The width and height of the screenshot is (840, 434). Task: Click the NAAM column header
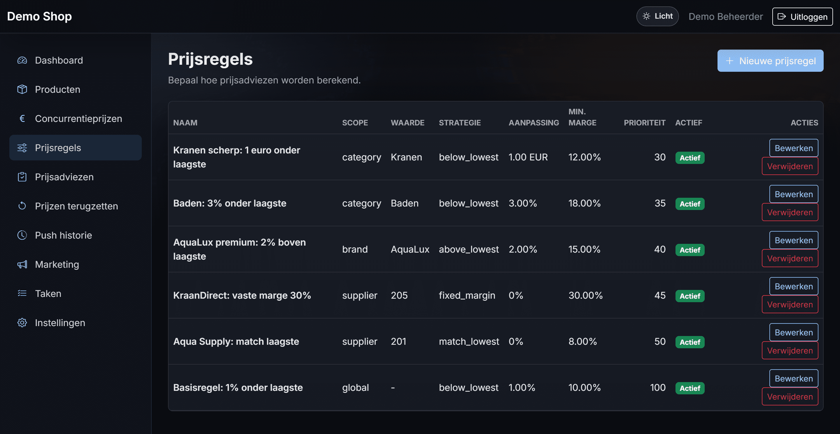(185, 123)
